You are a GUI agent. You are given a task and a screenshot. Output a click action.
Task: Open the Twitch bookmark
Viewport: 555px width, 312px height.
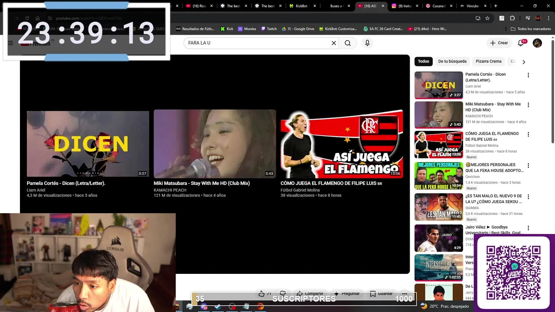click(269, 29)
